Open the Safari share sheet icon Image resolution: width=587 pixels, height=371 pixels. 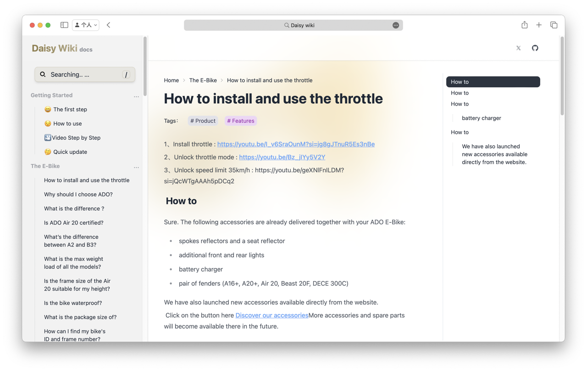(524, 25)
